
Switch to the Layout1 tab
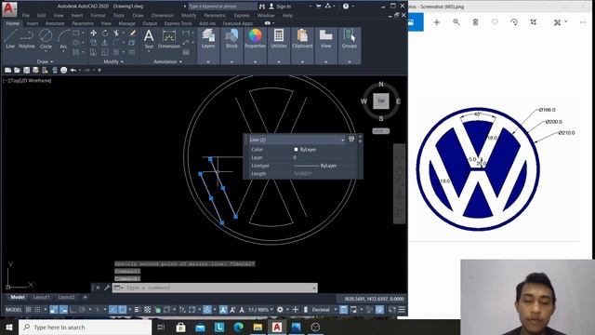tap(41, 297)
